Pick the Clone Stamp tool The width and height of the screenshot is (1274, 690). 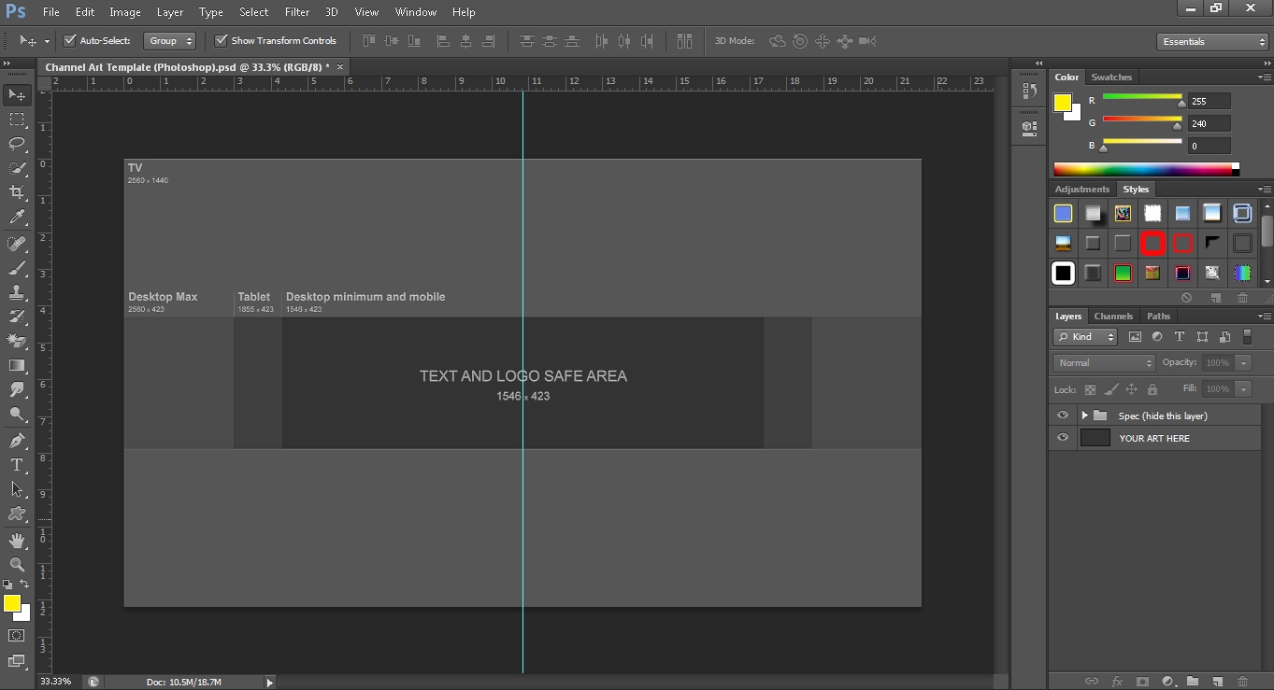point(17,292)
